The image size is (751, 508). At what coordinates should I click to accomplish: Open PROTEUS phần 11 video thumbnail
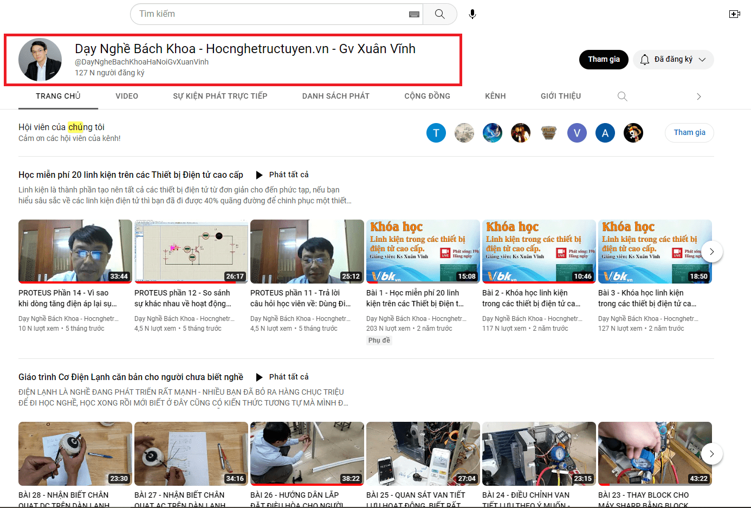(x=307, y=252)
